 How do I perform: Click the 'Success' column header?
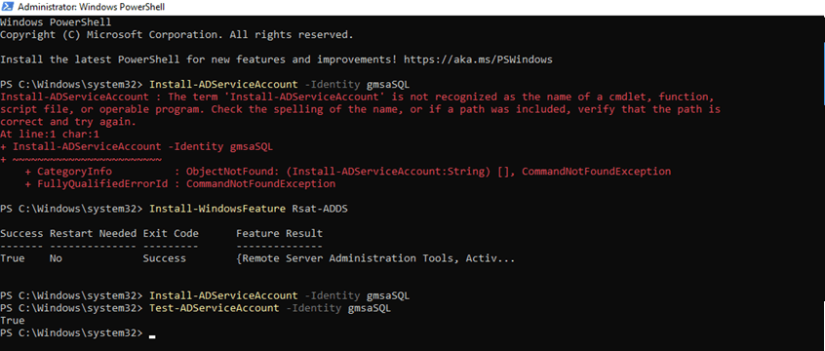click(x=21, y=234)
